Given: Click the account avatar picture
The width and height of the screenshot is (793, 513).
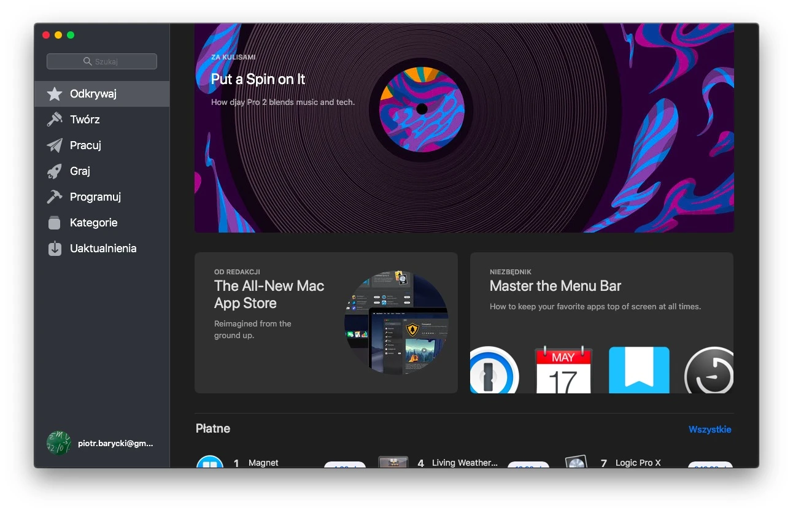Looking at the screenshot, I should click(x=59, y=443).
